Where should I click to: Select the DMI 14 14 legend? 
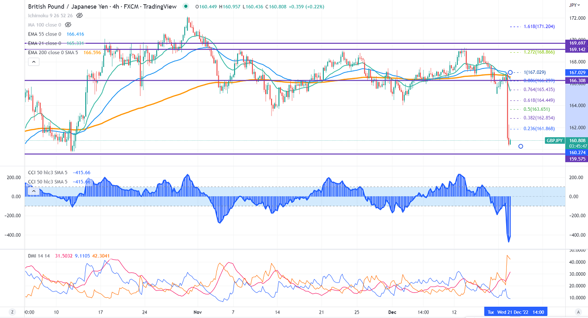coord(39,256)
